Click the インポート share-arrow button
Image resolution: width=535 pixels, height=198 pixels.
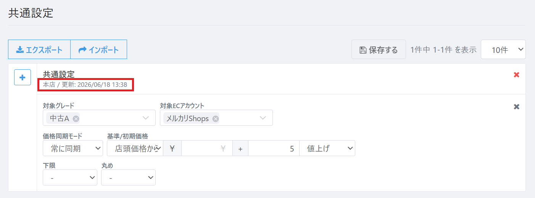pyautogui.click(x=98, y=49)
